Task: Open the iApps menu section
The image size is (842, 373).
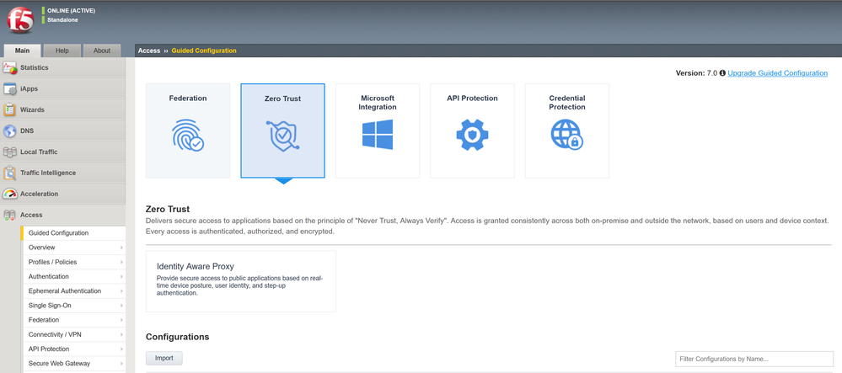Action: (x=63, y=88)
